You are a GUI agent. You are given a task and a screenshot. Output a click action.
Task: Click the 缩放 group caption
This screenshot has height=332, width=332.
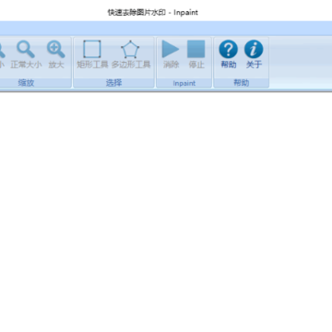pyautogui.click(x=26, y=83)
